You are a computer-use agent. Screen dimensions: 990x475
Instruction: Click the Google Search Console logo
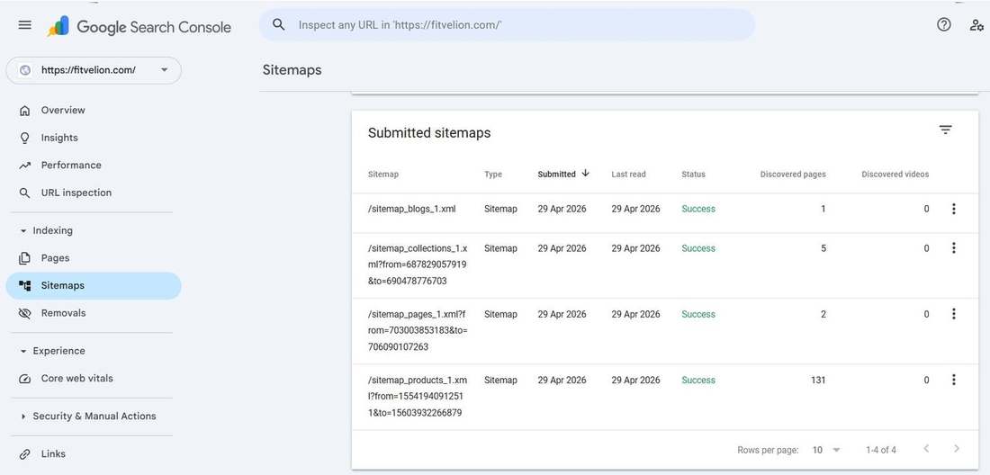click(x=139, y=26)
